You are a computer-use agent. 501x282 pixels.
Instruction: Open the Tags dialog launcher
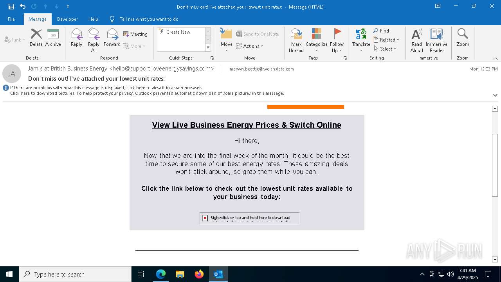[345, 58]
